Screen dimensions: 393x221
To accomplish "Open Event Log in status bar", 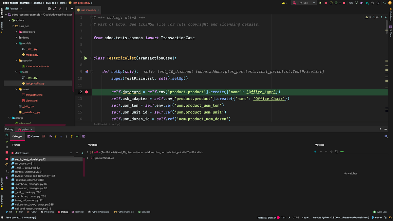I will click(380, 212).
